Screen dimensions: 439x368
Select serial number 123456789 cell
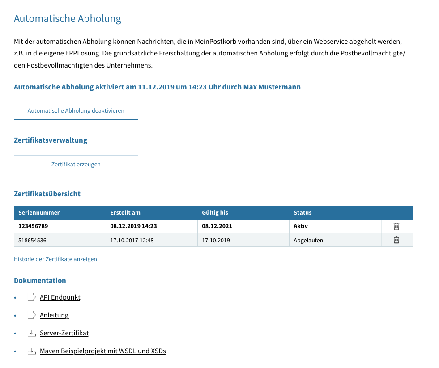click(60, 226)
